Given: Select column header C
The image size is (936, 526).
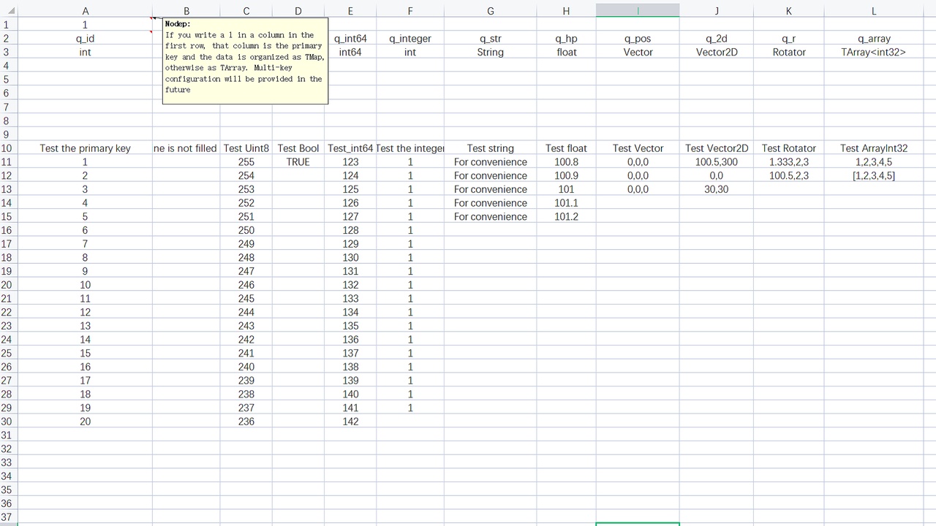Looking at the screenshot, I should pyautogui.click(x=246, y=10).
